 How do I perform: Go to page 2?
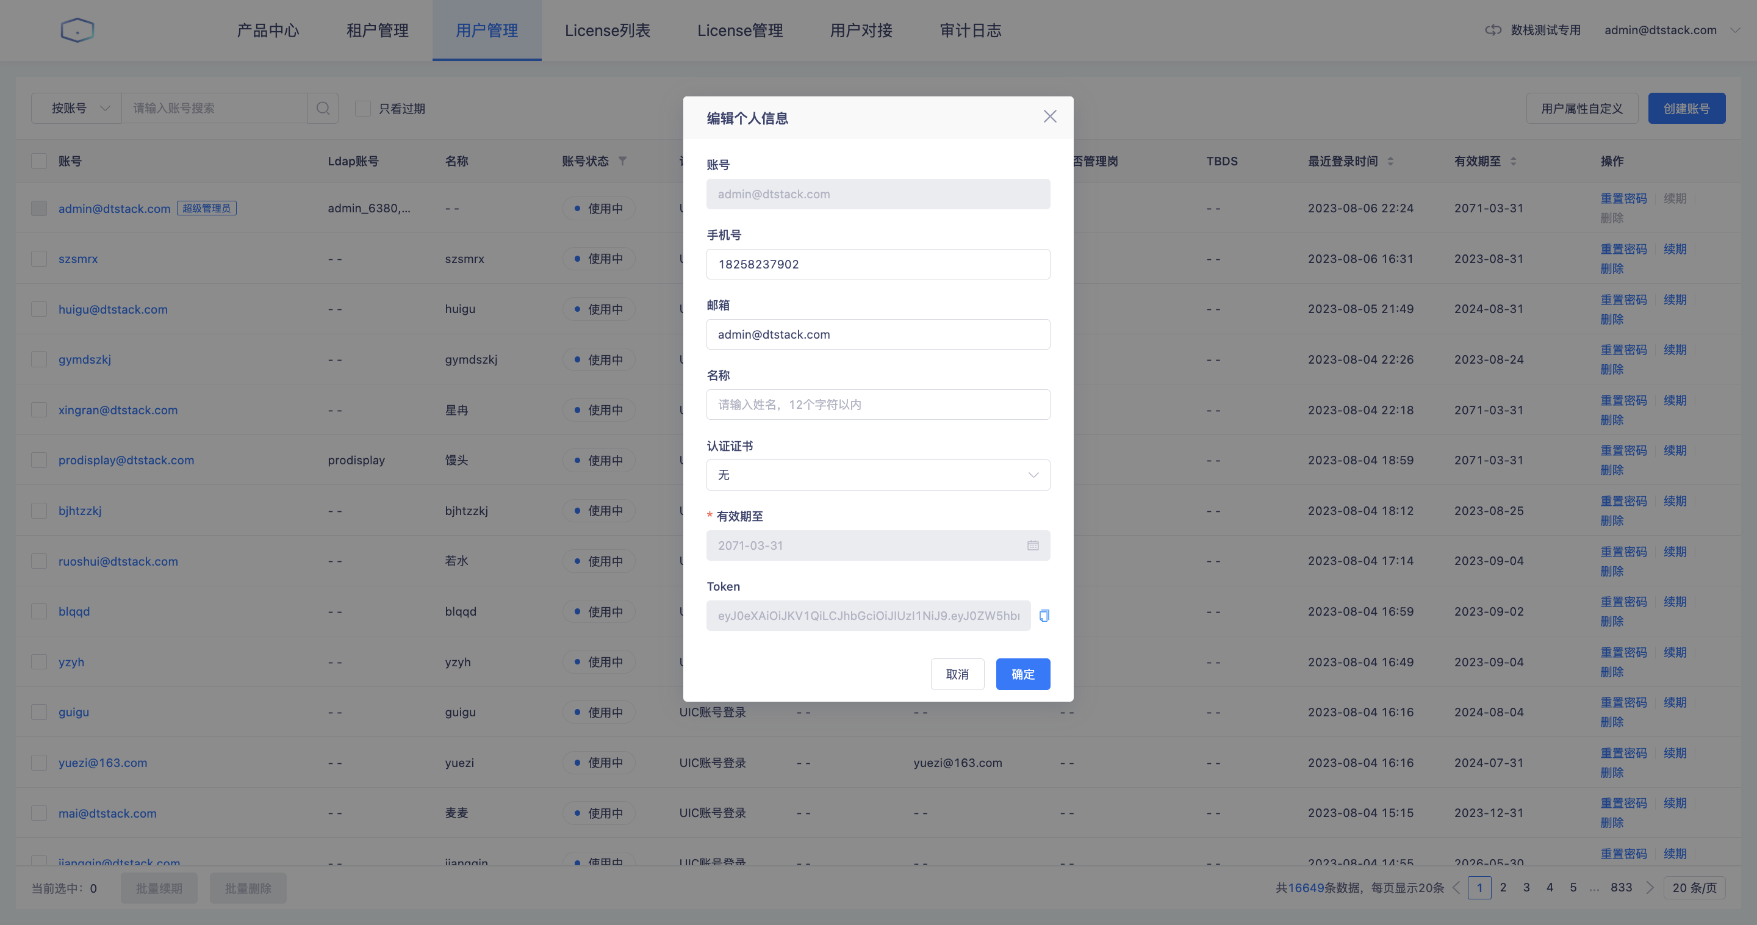pyautogui.click(x=1503, y=888)
